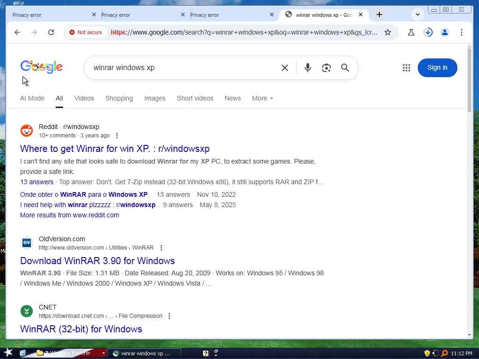Image resolution: width=479 pixels, height=359 pixels.
Task: Click the Reddit favicon icon
Action: (x=27, y=131)
